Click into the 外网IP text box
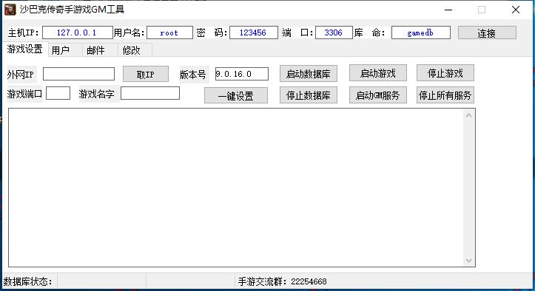Viewport: 535px width, 291px height. coord(79,74)
